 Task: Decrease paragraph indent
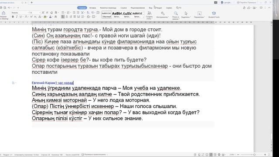click(74, 13)
